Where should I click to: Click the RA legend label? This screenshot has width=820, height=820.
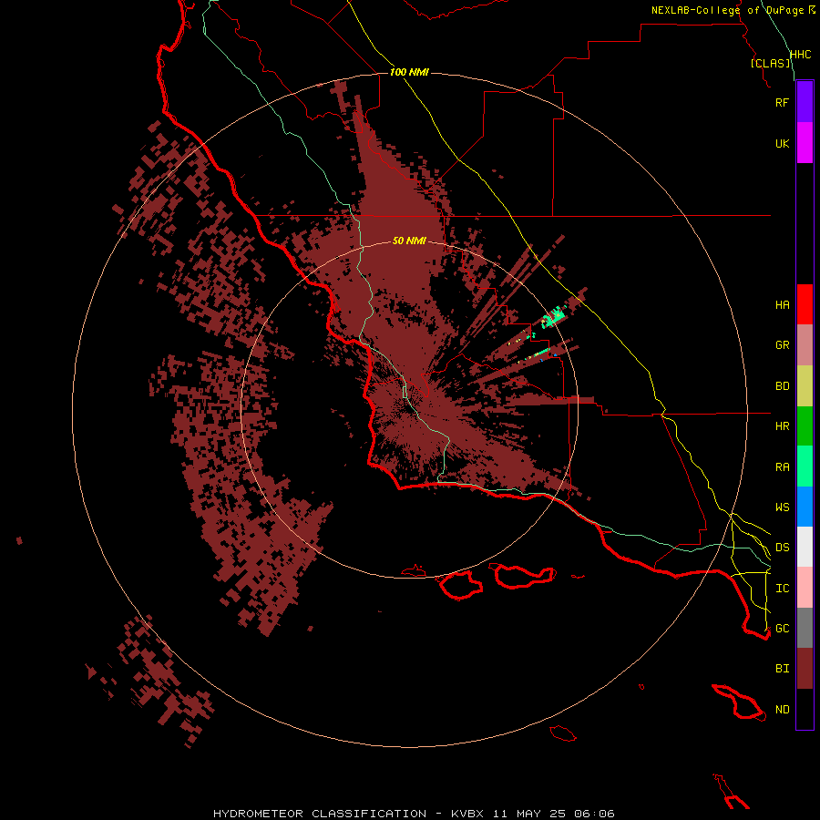click(x=782, y=466)
